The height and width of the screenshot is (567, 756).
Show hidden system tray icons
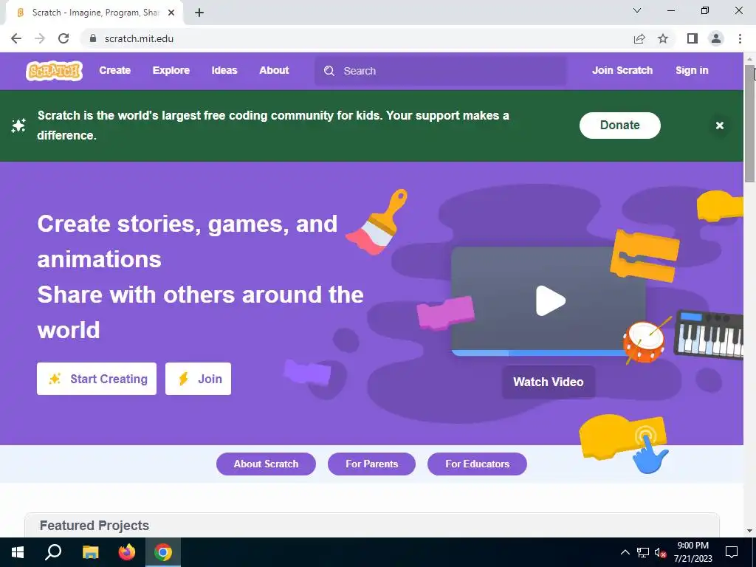point(625,552)
